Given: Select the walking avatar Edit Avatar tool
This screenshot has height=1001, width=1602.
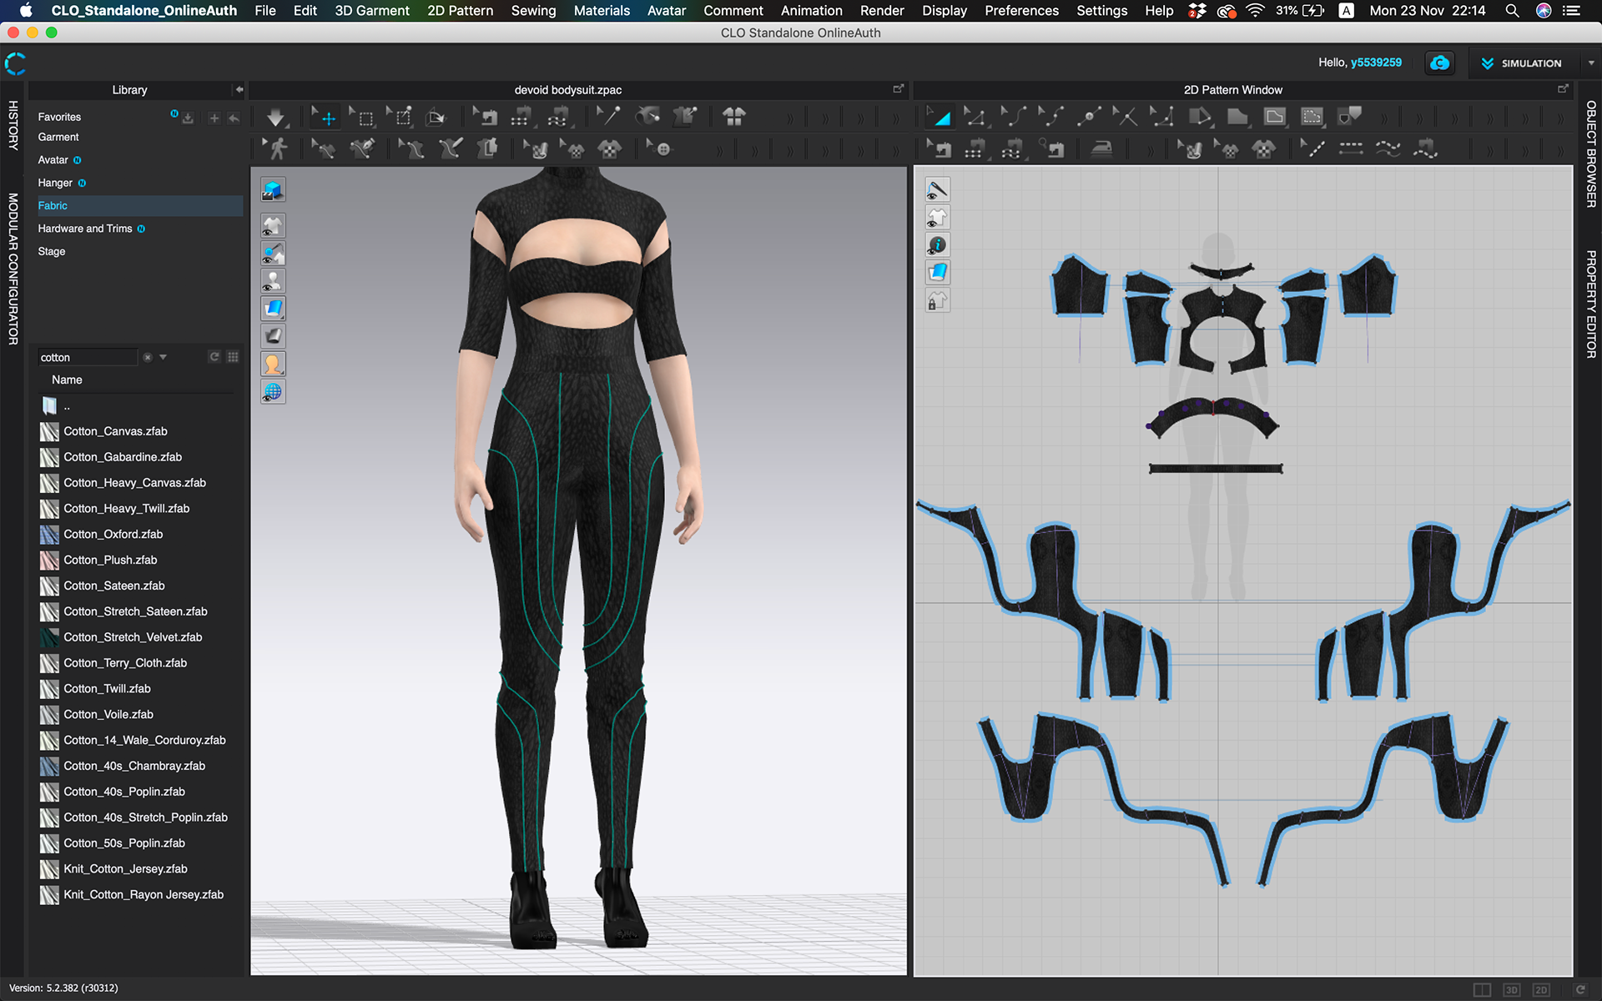Looking at the screenshot, I should pos(275,149).
